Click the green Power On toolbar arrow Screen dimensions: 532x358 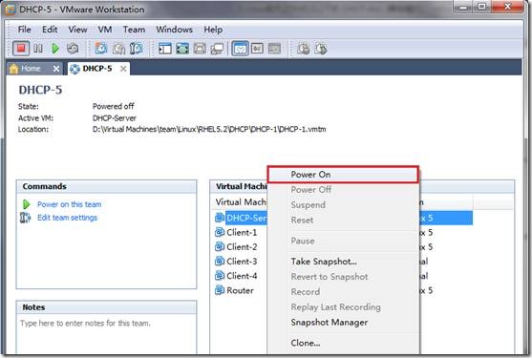tap(55, 49)
